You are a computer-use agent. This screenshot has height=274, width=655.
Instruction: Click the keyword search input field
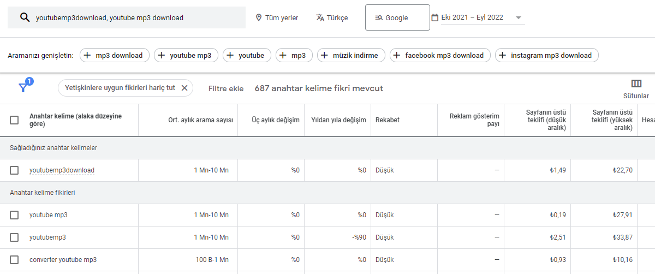coord(127,17)
